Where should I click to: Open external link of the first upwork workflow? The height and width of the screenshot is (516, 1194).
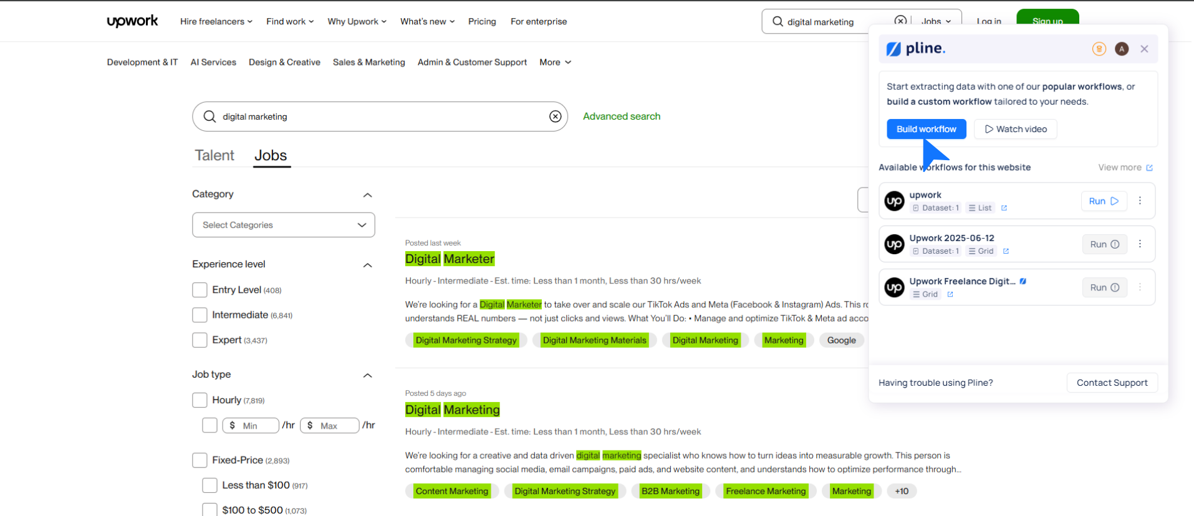tap(1004, 208)
